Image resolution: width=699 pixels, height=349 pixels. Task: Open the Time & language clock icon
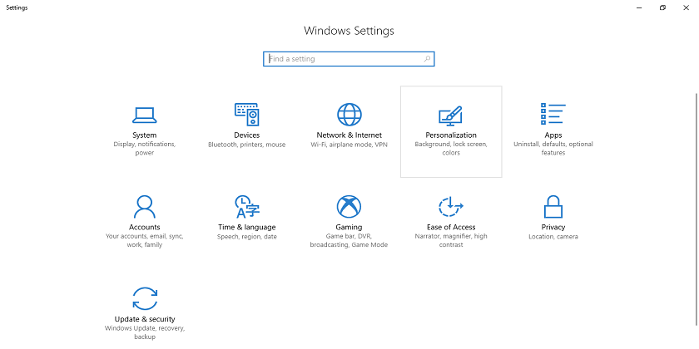(x=247, y=207)
